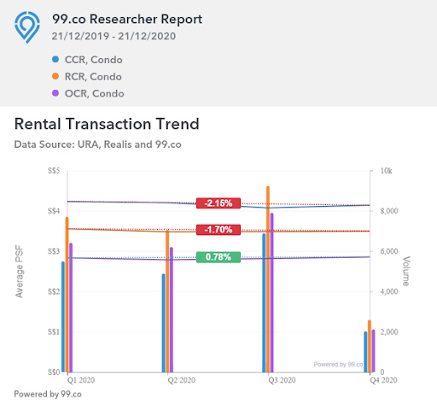437x411 pixels.
Task: Click the Rental Transaction Trend heading
Action: coord(107,124)
